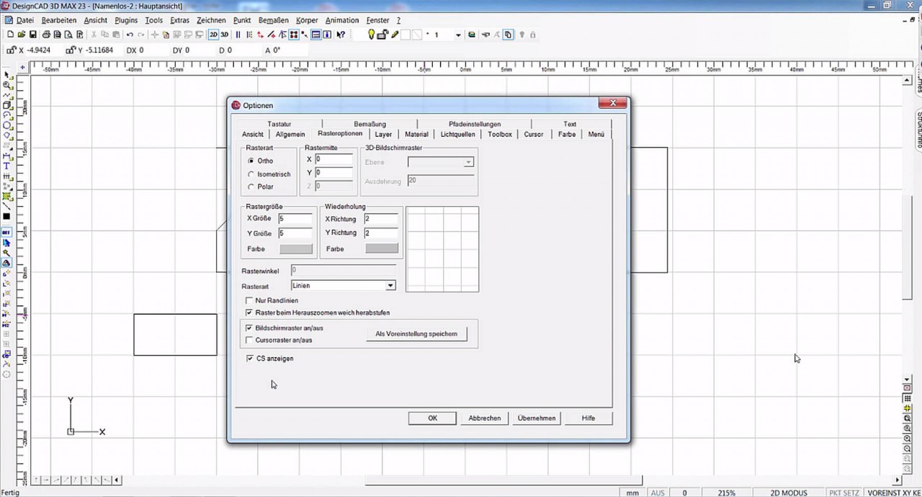Select the Arrow selection tool
The height and width of the screenshot is (497, 922).
point(7,74)
